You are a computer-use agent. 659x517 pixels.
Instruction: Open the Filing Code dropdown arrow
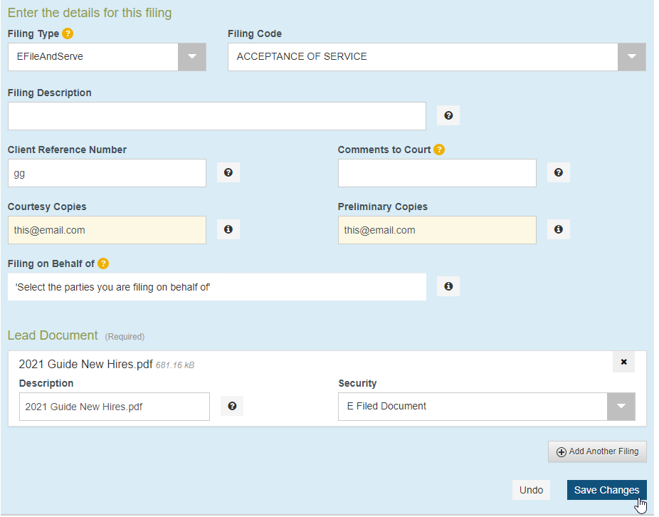[631, 56]
